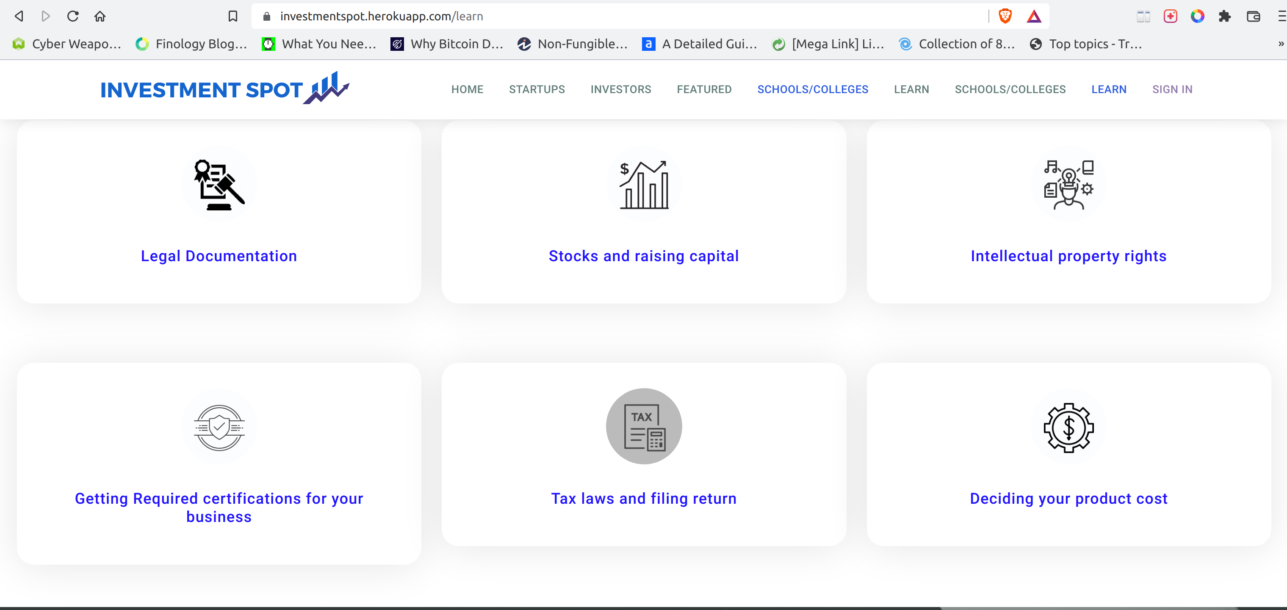Open the STARTUPS nav menu item
The width and height of the screenshot is (1287, 610).
coord(537,89)
